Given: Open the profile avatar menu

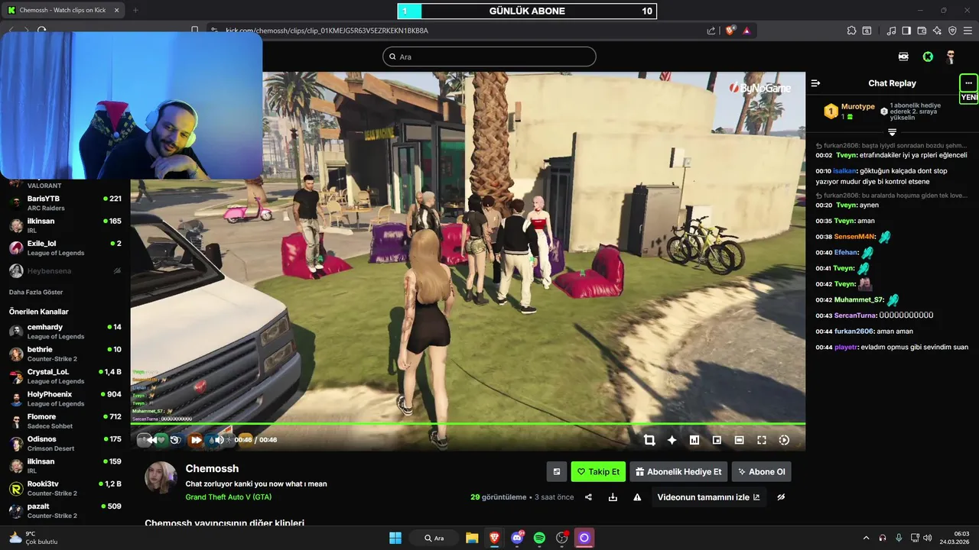Looking at the screenshot, I should (951, 57).
